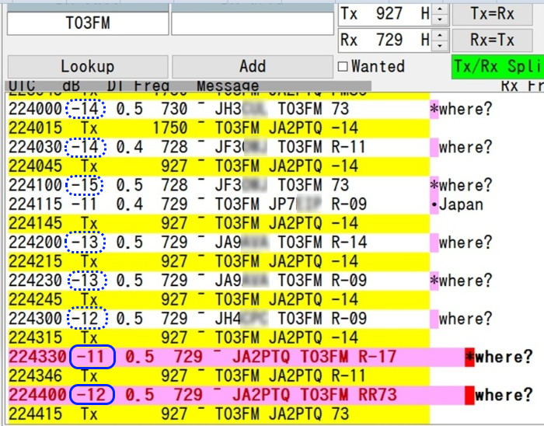Click the where? label on the 224000 row
Screen dimensions: 544x426
466,110
